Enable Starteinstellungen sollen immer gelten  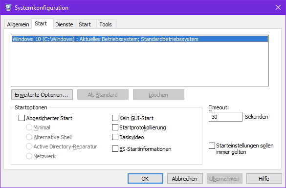click(x=212, y=146)
